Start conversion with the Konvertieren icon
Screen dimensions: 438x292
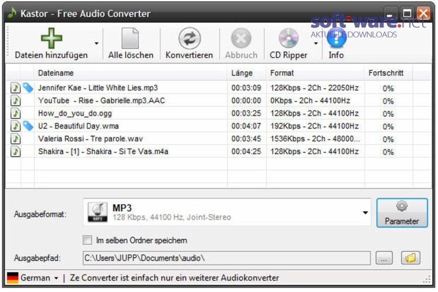[189, 38]
